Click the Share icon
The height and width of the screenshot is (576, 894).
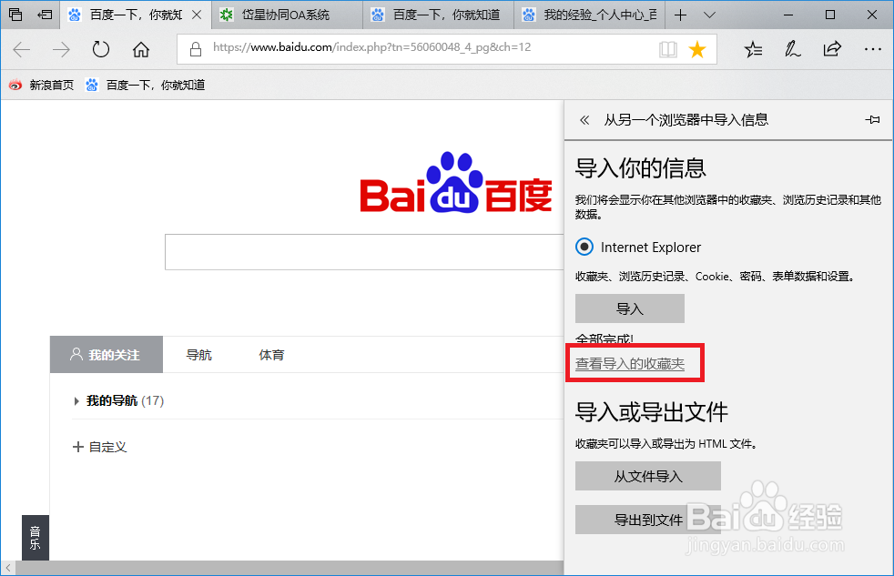click(x=832, y=49)
